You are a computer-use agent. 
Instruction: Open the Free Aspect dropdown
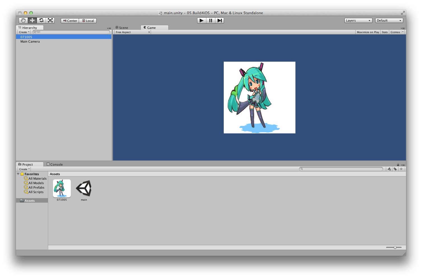click(133, 32)
